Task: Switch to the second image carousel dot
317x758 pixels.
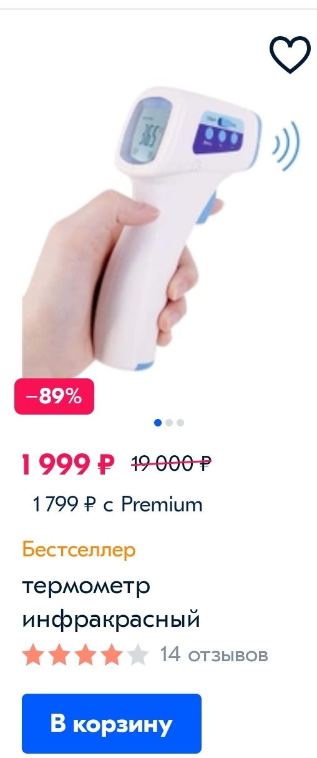Action: pos(169,423)
